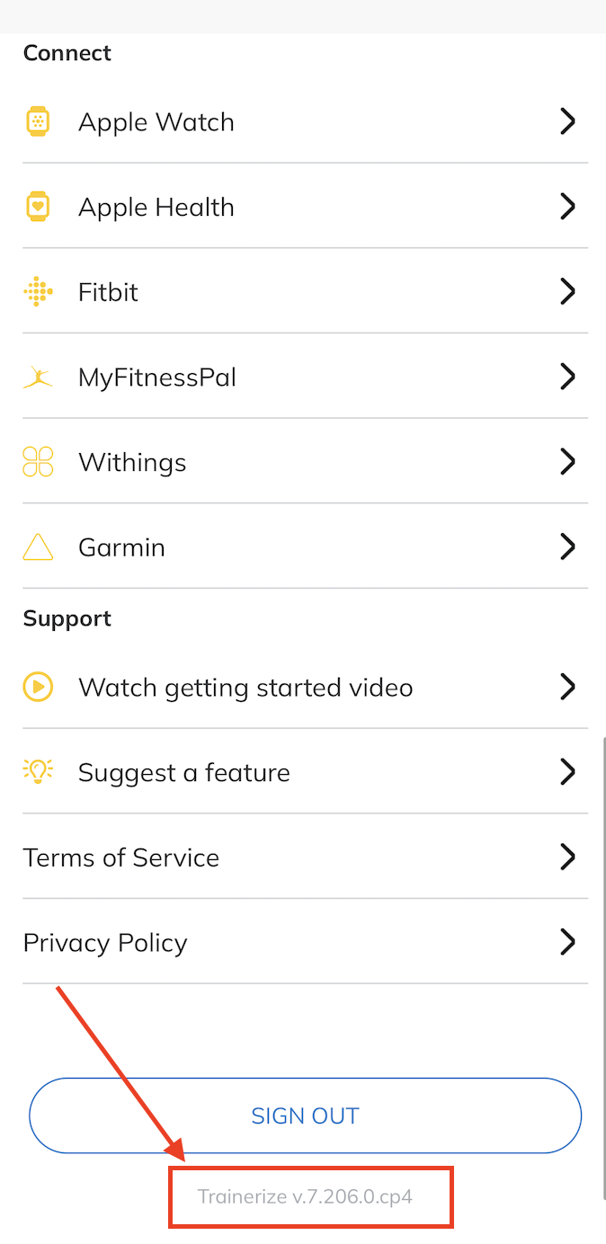Open the Withings connection item
Viewport: 606px width, 1244px height.
(x=132, y=463)
